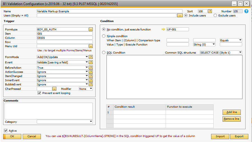Click the OK button
The image size is (252, 142).
12,136
